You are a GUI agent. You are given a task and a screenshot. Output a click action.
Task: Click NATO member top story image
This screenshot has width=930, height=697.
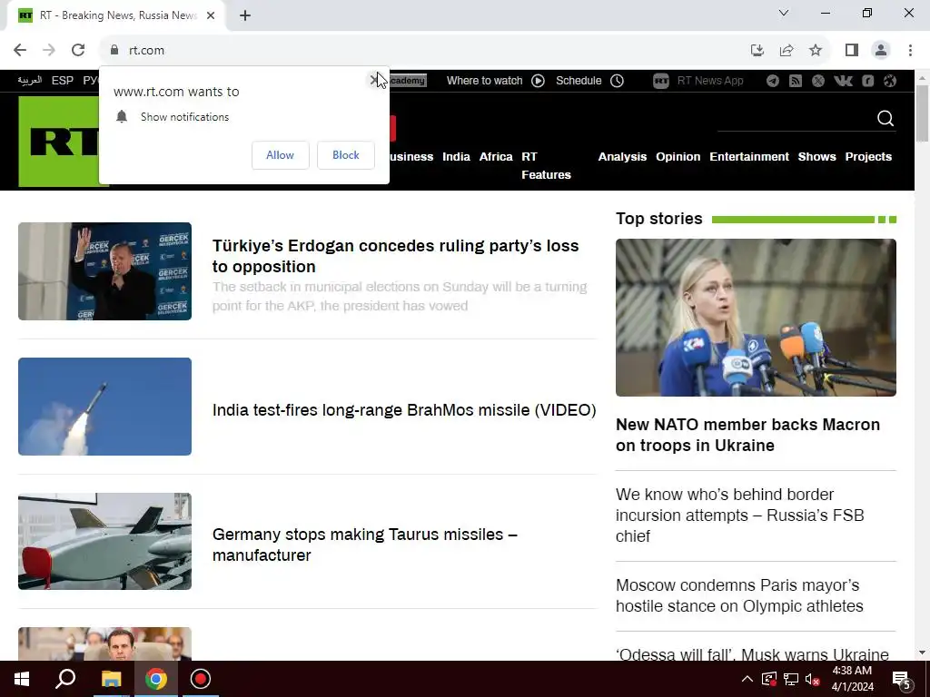[x=756, y=318]
